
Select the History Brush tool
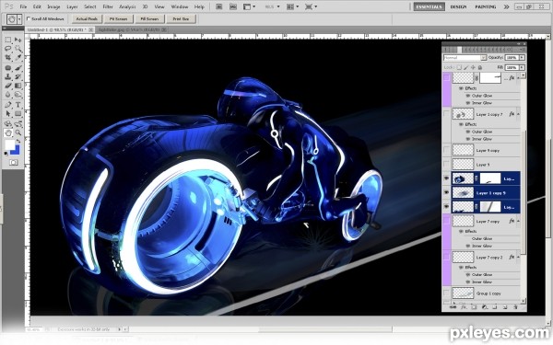[x=18, y=76]
